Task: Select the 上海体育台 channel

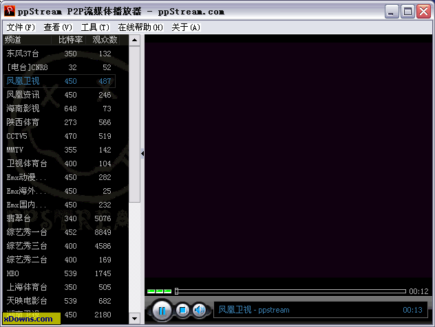Action: 59,287
